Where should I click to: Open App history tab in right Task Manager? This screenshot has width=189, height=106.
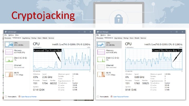point(118,38)
